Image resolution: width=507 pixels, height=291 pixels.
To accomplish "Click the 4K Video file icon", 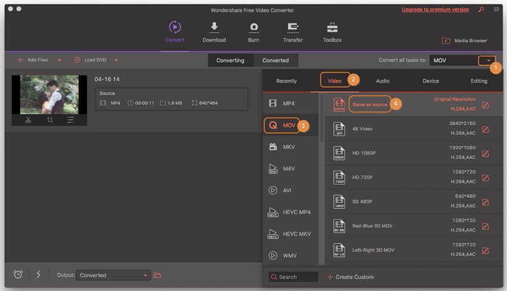I will click(339, 129).
